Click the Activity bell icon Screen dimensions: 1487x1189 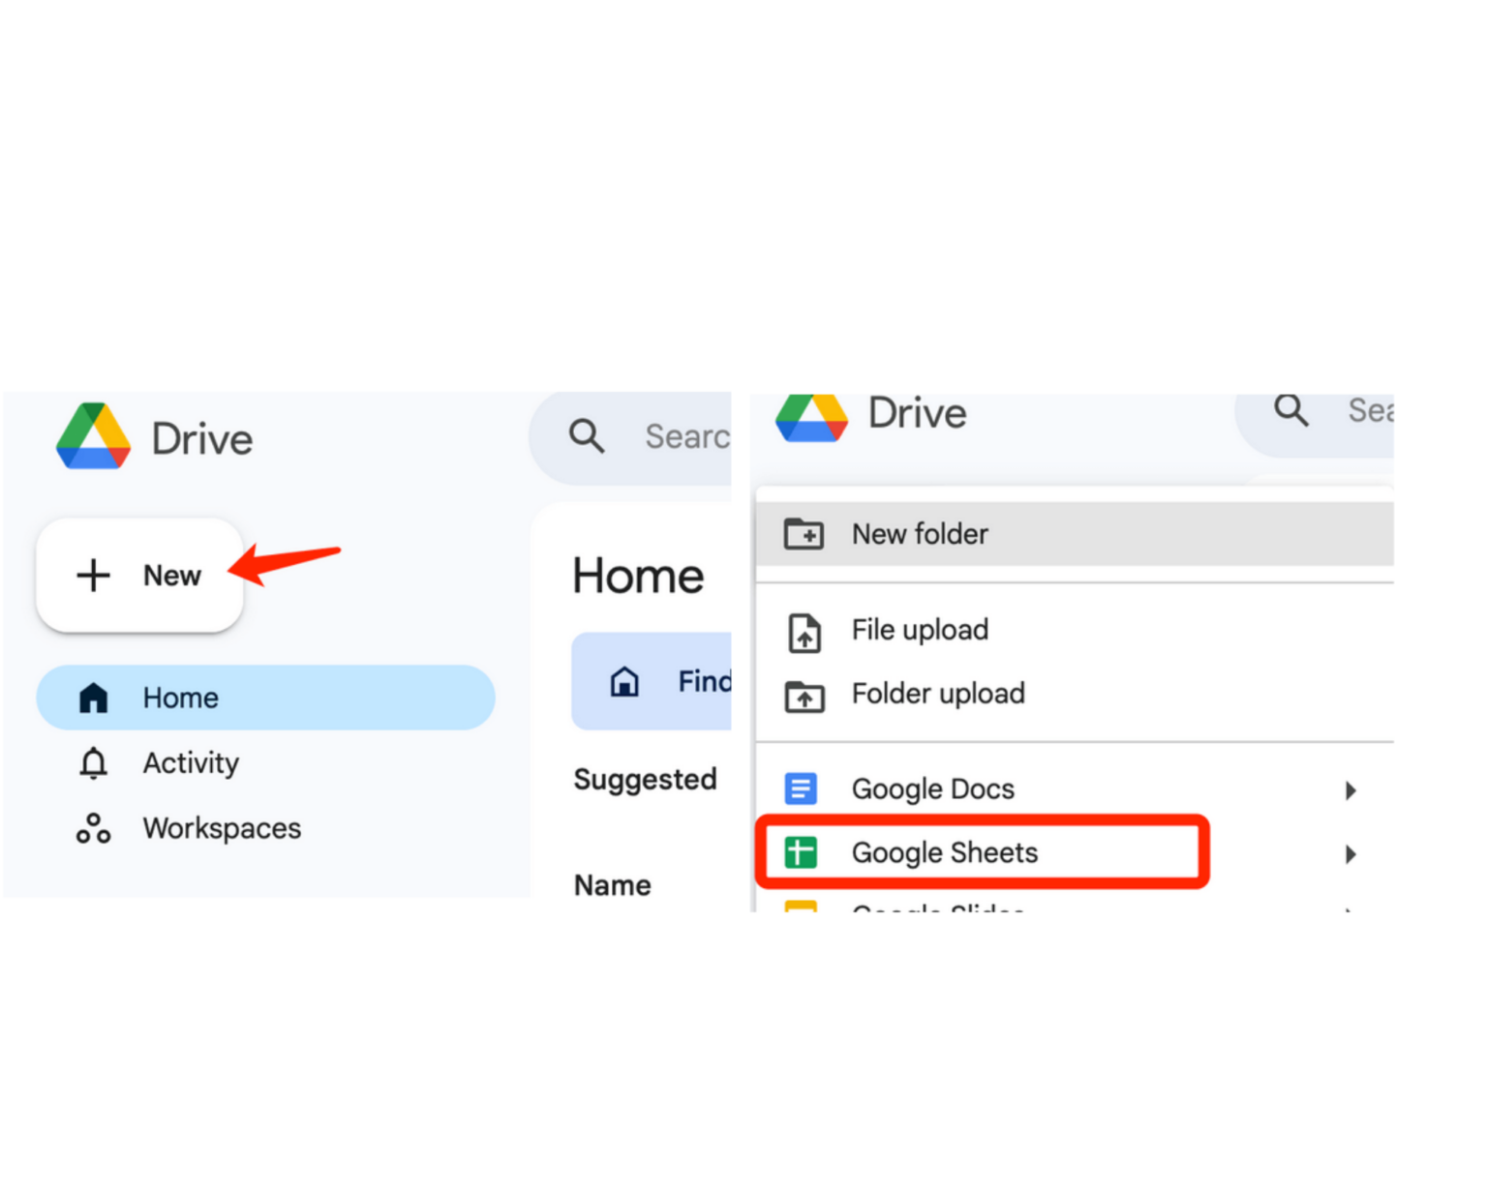click(x=93, y=763)
